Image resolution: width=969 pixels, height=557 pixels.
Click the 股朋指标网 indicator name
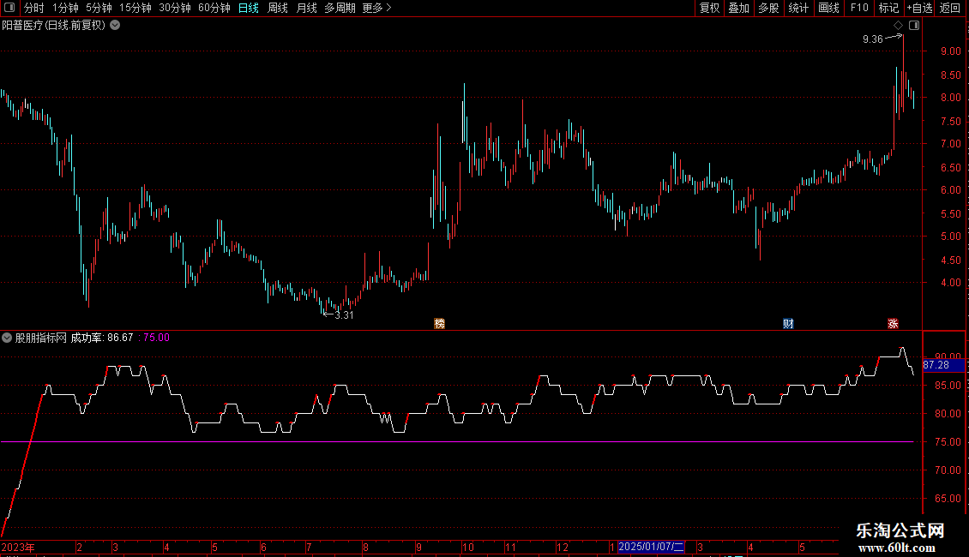point(41,338)
